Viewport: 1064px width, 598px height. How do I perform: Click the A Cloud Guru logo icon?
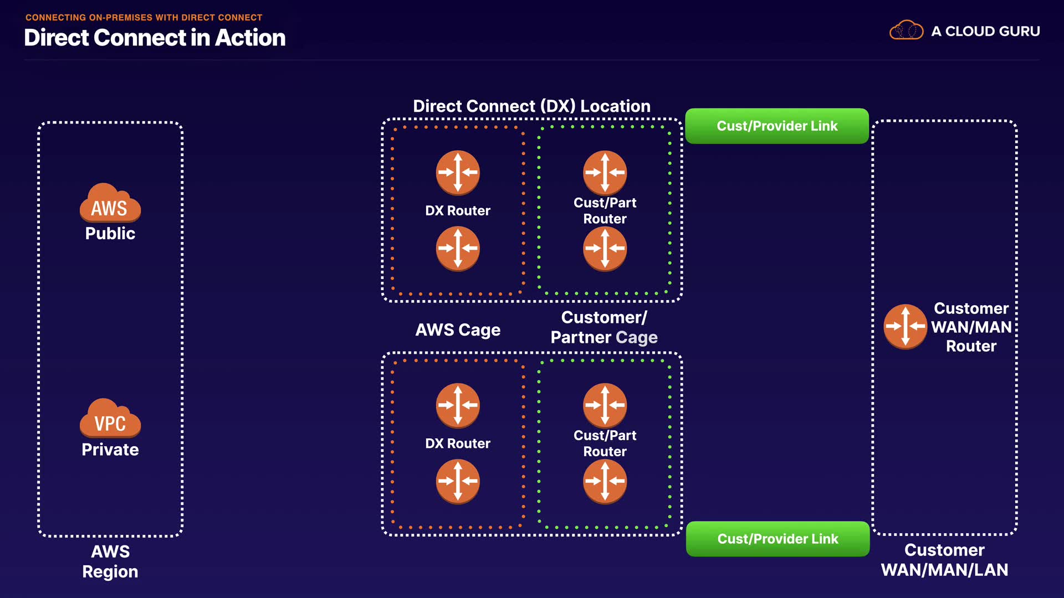pos(906,30)
